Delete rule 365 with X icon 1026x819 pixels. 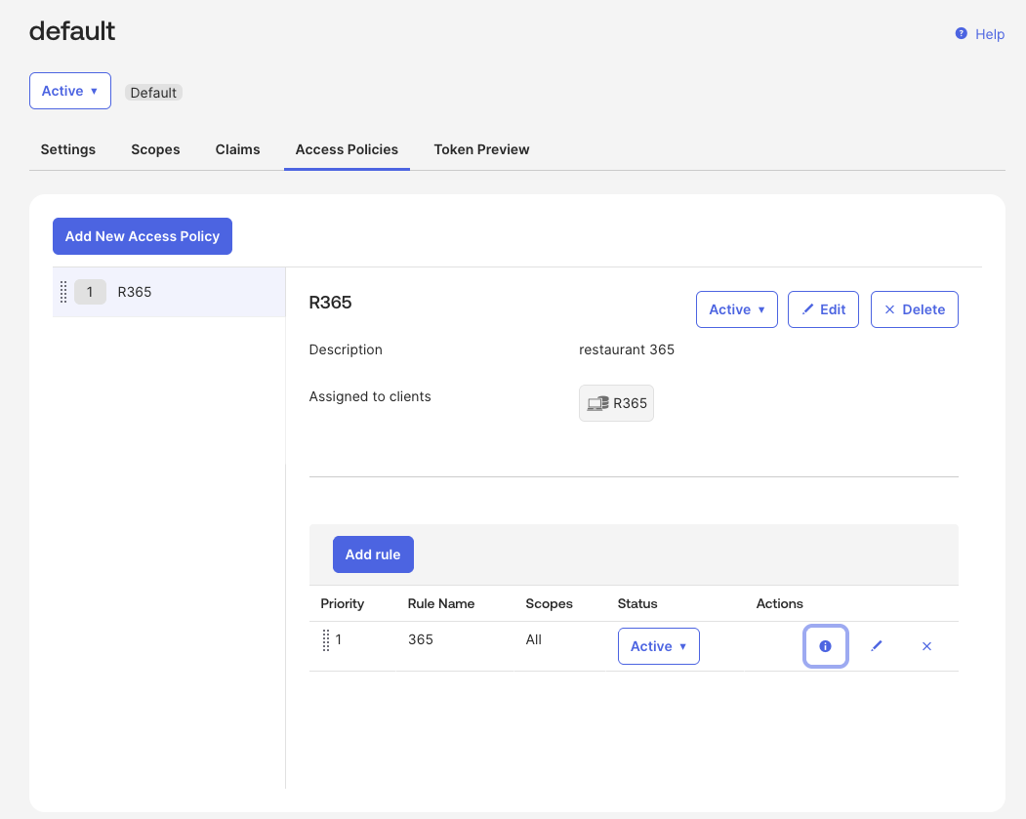926,646
